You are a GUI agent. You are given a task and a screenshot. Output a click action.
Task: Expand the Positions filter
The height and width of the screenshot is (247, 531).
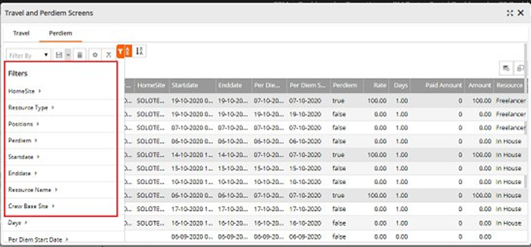[x=24, y=124]
